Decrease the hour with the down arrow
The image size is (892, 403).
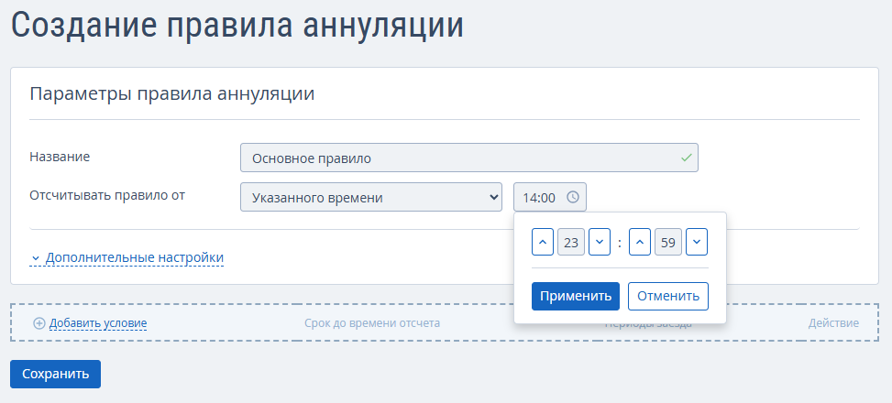(600, 243)
